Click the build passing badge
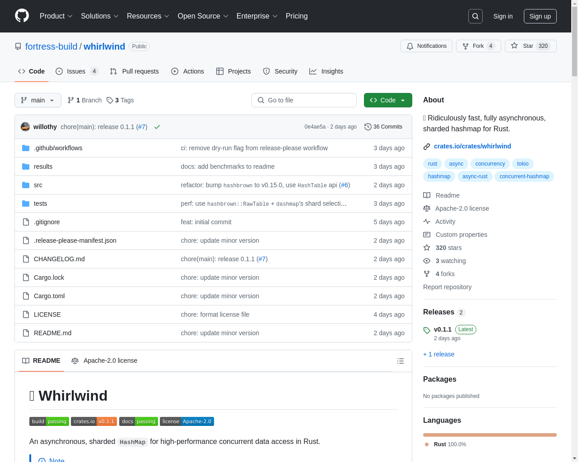The height and width of the screenshot is (462, 578). point(49,421)
